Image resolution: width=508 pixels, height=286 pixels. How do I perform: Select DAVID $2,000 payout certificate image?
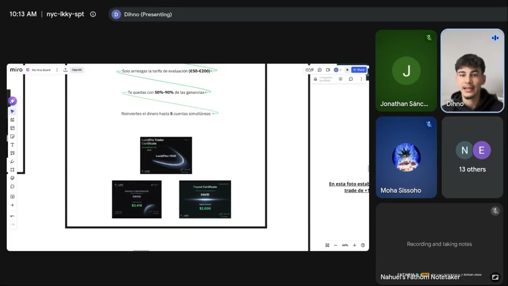205,199
